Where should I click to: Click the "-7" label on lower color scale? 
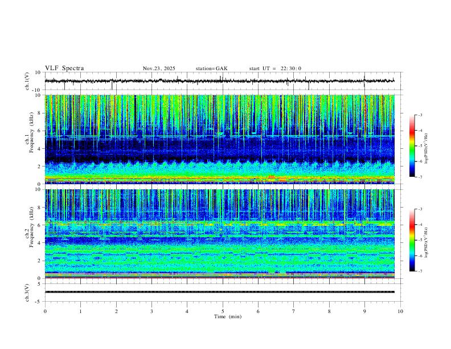click(x=420, y=271)
